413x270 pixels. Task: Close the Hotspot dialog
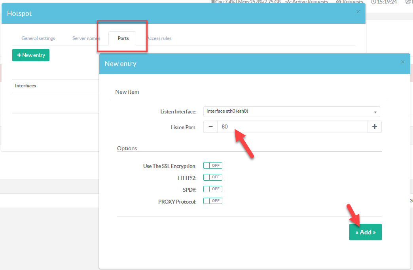[x=358, y=12]
